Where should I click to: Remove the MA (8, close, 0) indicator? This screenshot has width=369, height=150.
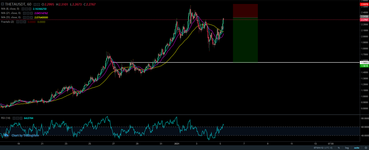tap(30, 9)
